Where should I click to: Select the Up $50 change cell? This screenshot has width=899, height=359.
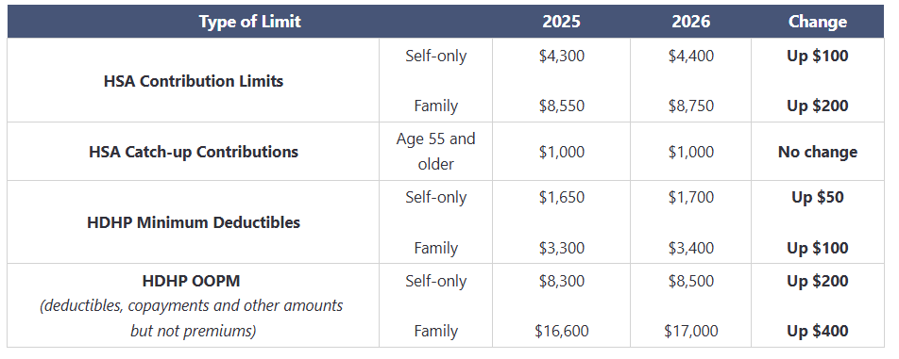pyautogui.click(x=818, y=197)
